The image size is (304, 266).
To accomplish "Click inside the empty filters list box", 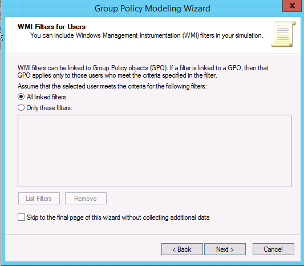I will [155, 151].
